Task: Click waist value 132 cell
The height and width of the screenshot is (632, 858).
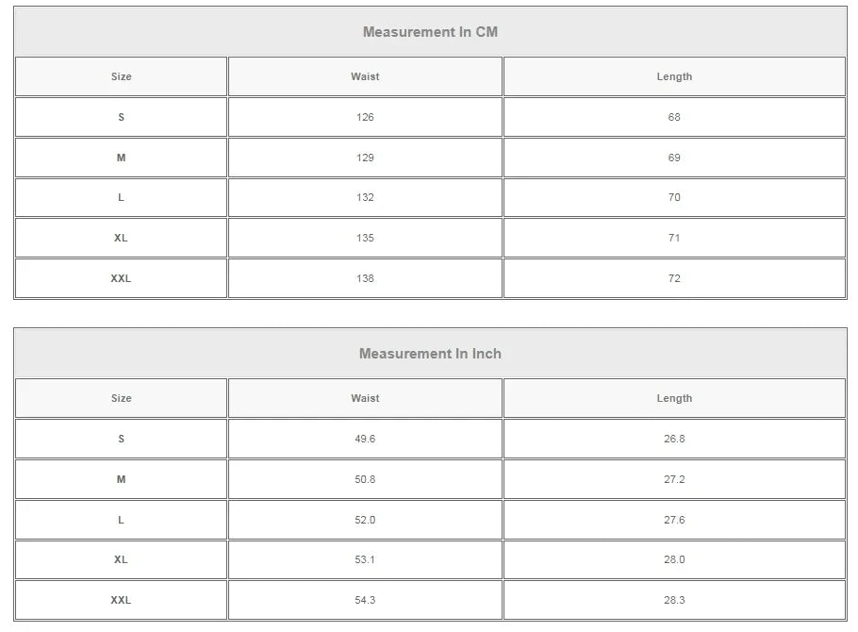Action: [x=365, y=197]
